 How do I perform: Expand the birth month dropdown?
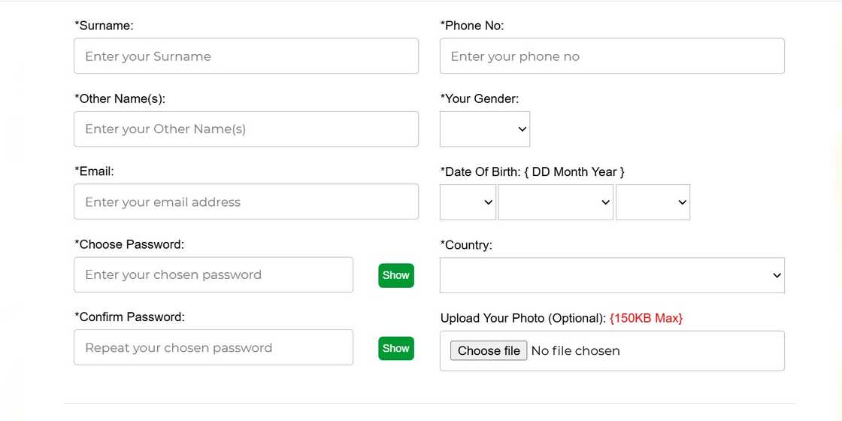click(556, 202)
